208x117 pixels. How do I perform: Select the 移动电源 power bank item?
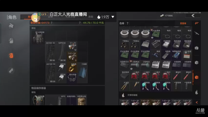pos(125,76)
